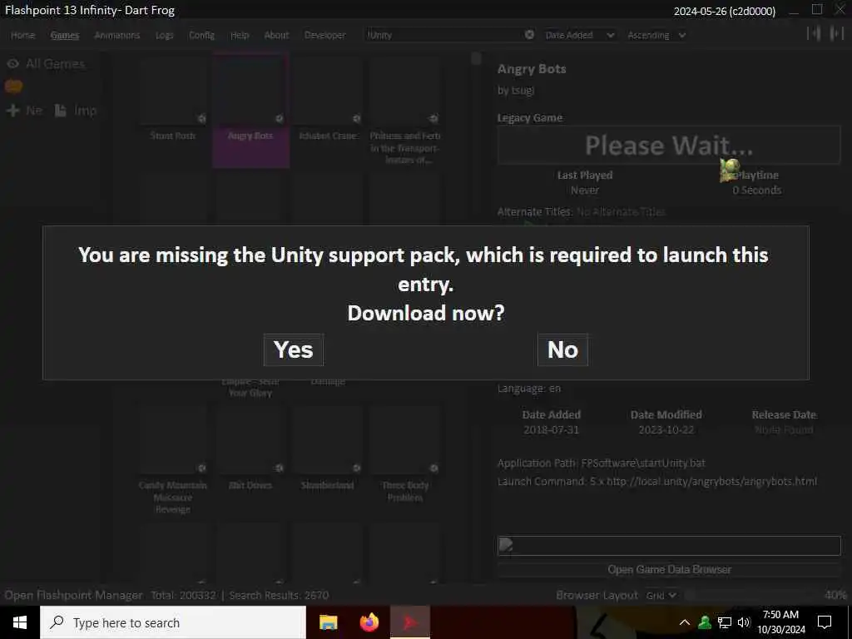This screenshot has height=639, width=852.
Task: Click gear icon on Stunt Rush tile
Action: pos(201,118)
